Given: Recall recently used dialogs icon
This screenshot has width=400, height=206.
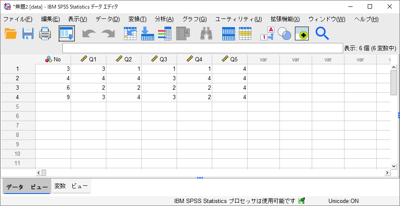Looking at the screenshot, I should click(67, 33).
